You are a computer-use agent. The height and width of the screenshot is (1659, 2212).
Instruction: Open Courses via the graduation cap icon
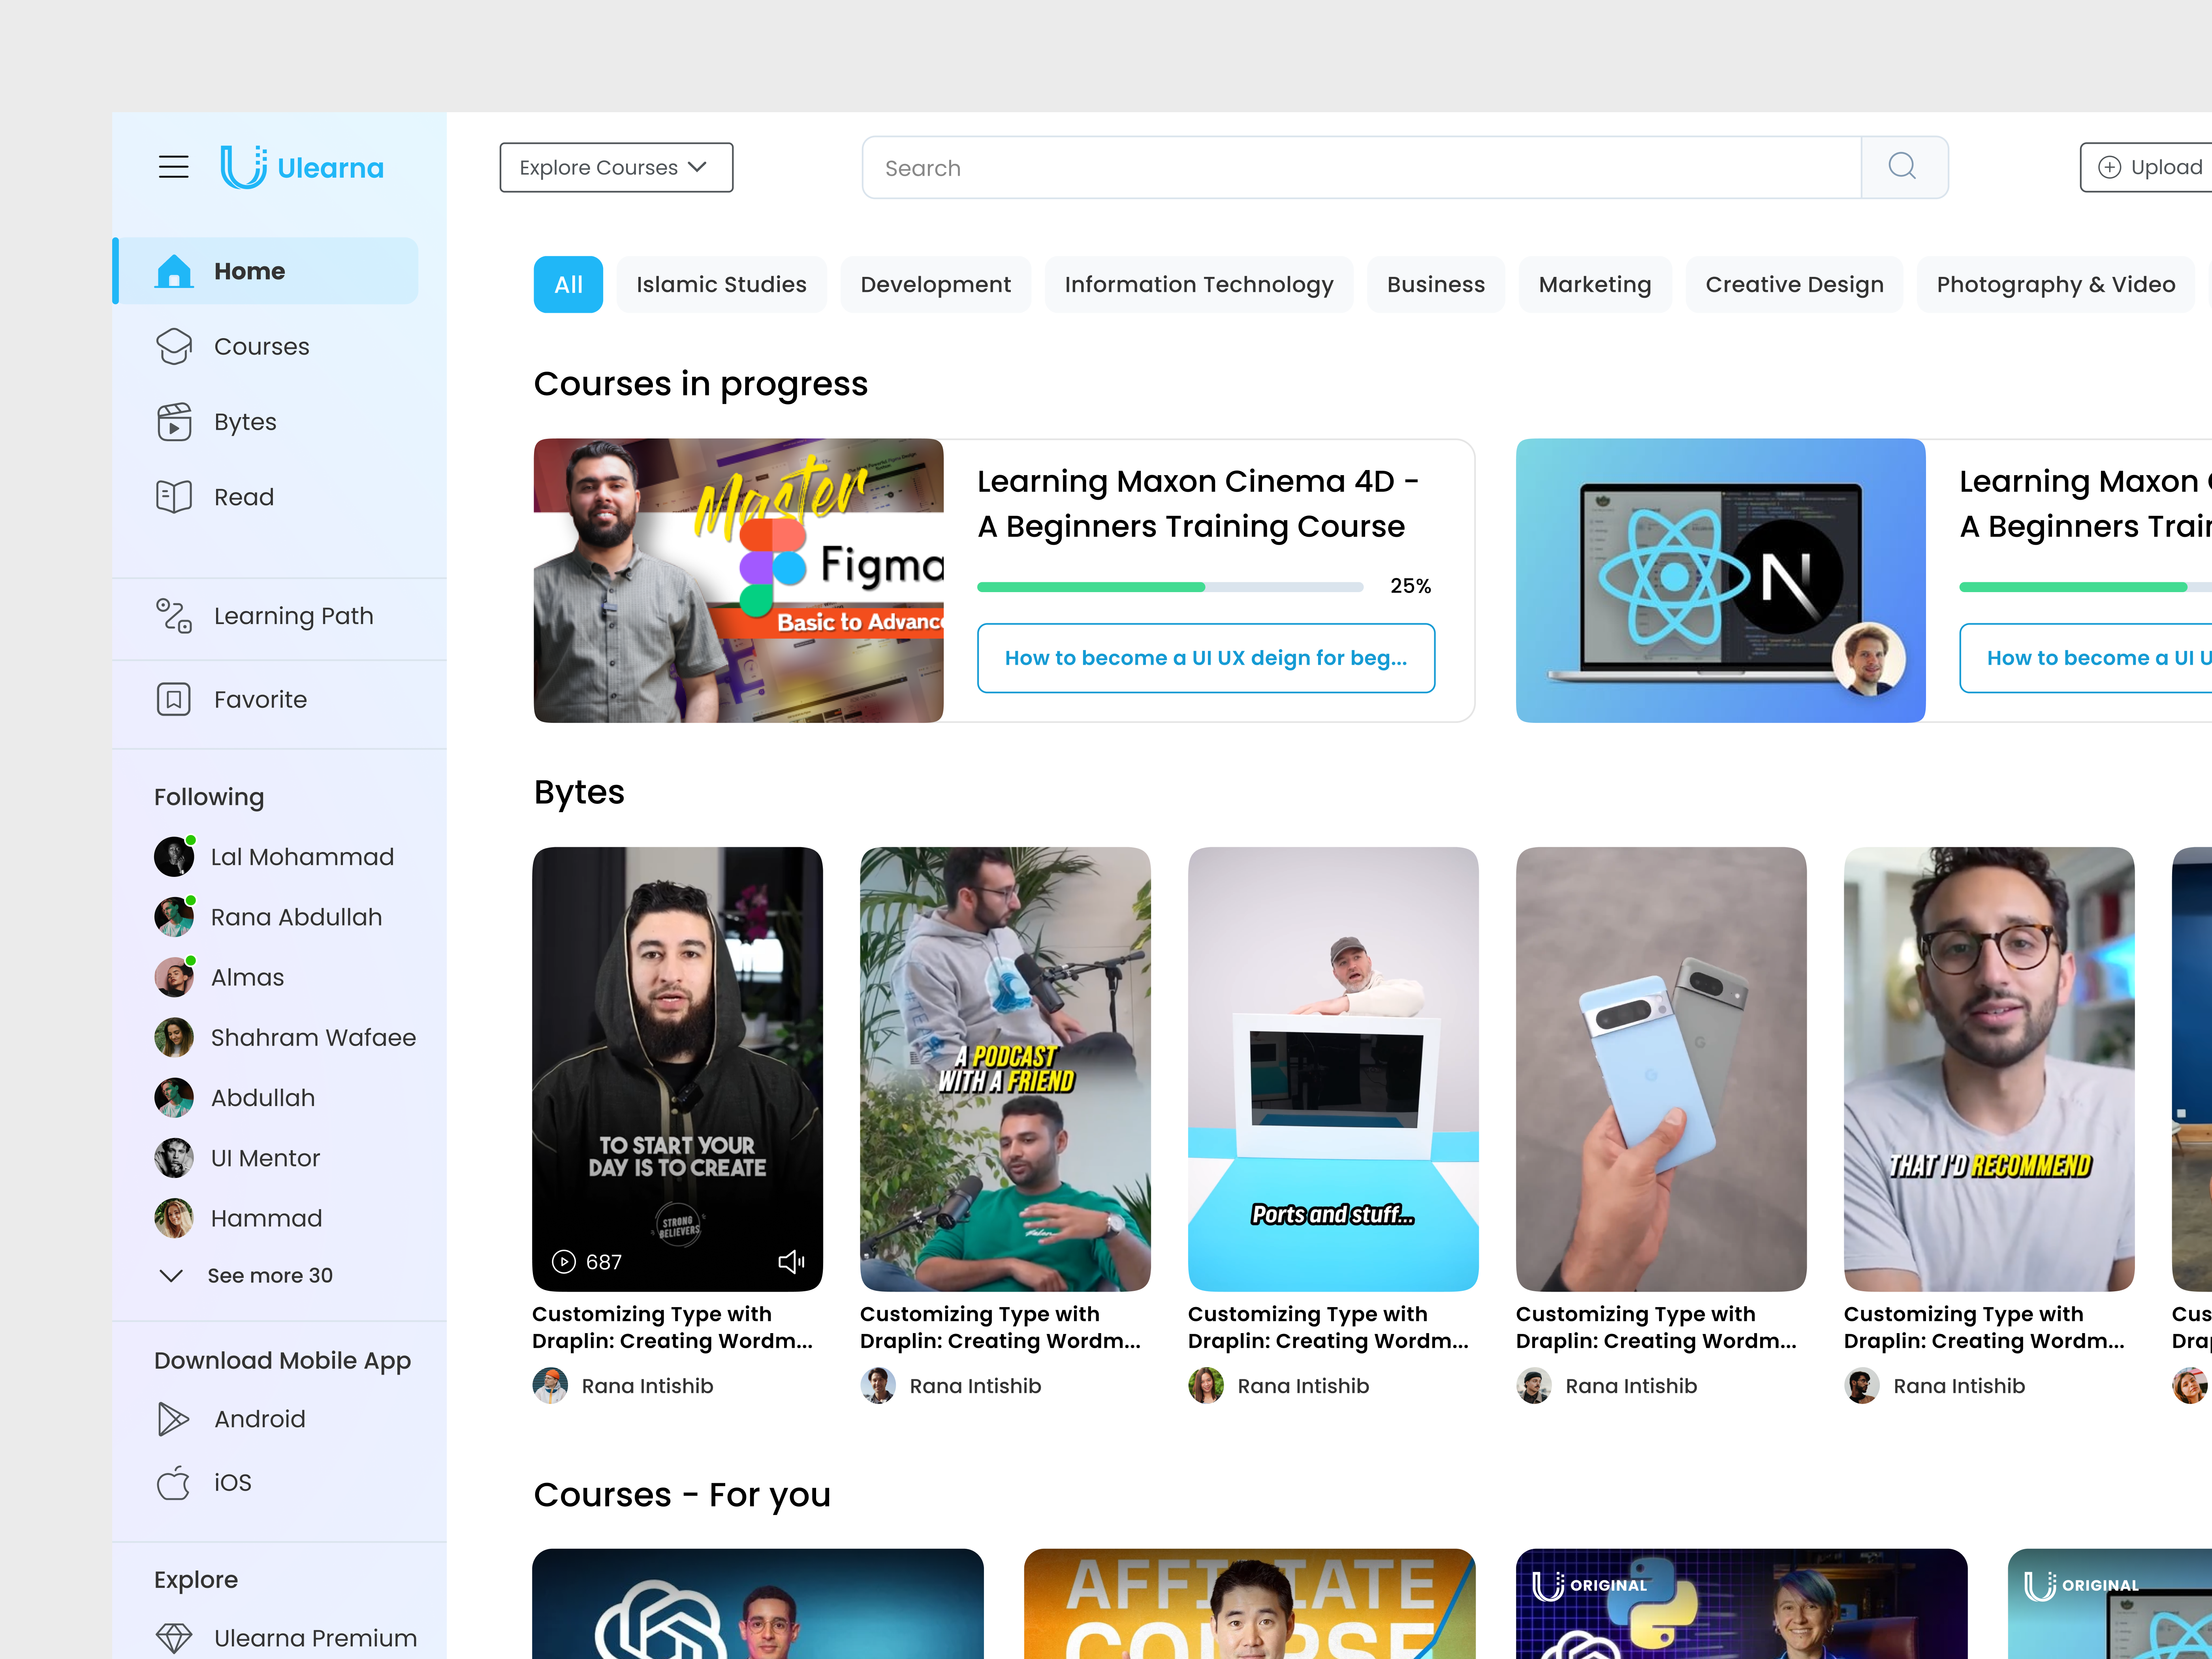coord(174,346)
